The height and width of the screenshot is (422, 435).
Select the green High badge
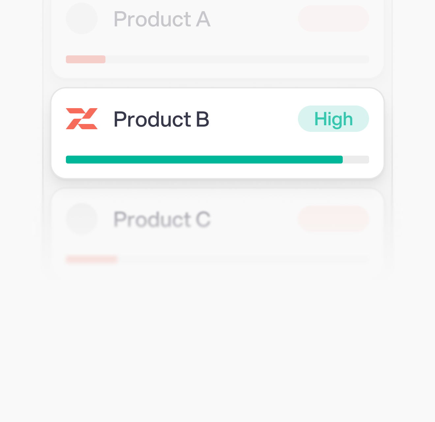pyautogui.click(x=333, y=119)
